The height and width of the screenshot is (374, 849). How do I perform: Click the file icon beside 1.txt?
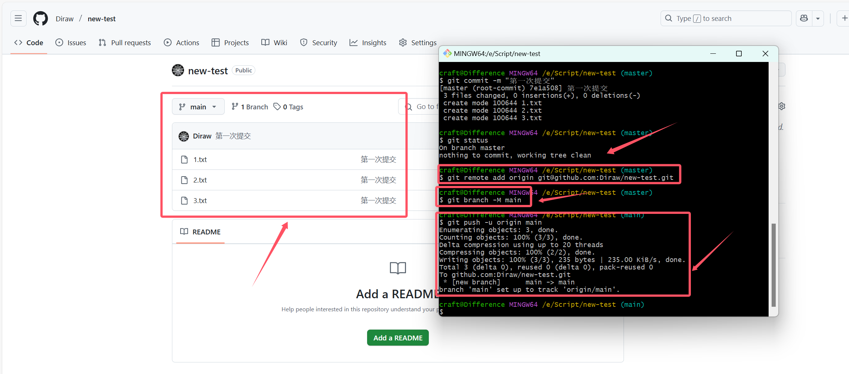(184, 159)
